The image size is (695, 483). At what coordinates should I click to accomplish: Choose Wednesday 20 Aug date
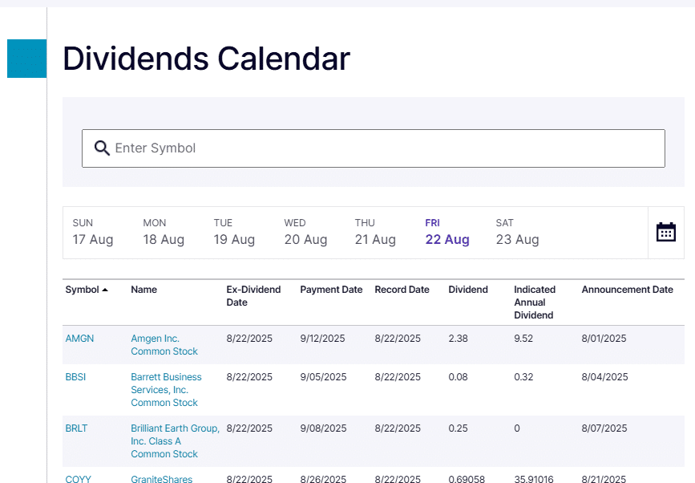(x=305, y=232)
